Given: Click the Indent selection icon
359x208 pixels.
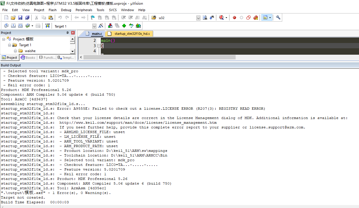Looking at the screenshot, I should [123, 18].
